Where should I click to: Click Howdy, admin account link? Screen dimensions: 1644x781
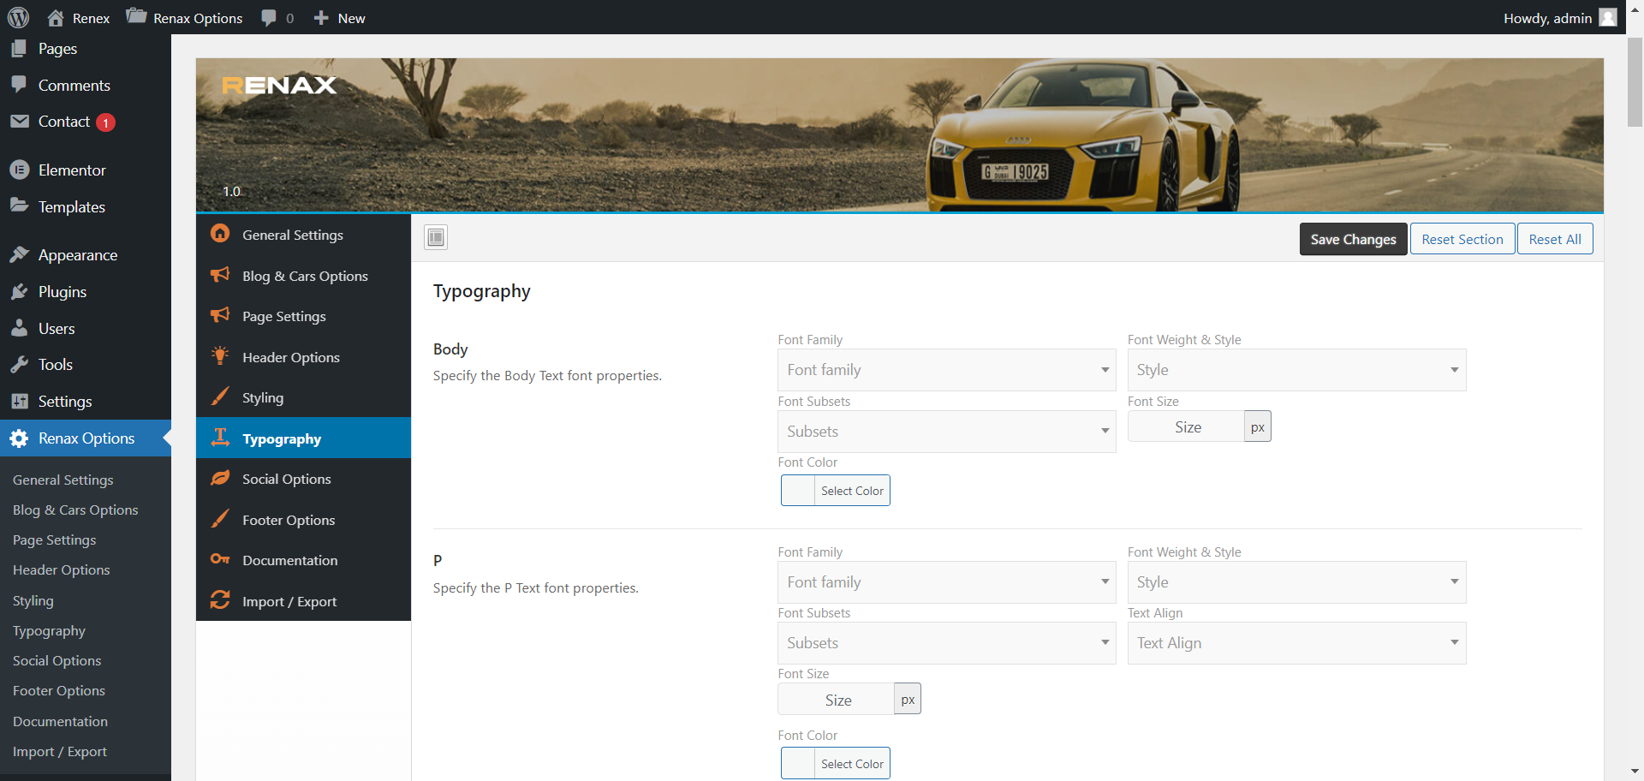tap(1559, 17)
